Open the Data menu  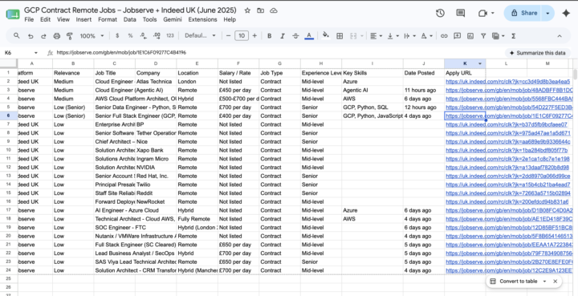tap(130, 19)
